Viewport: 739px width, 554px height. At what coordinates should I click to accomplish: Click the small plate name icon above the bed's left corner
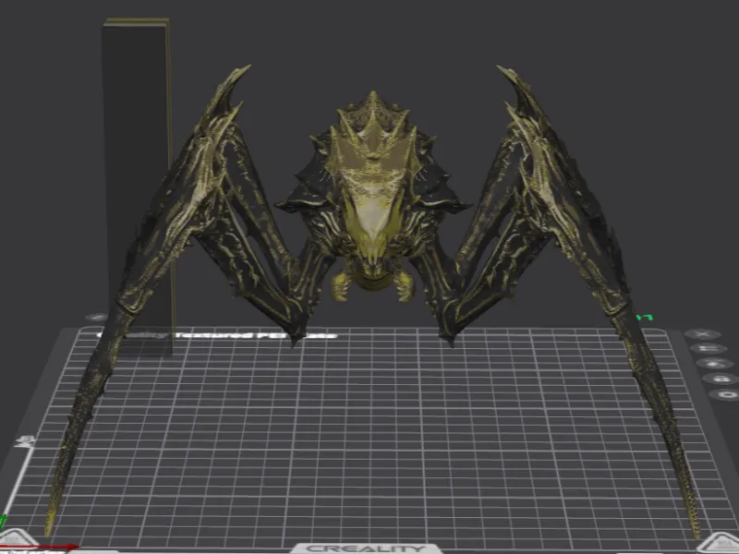[x=98, y=318]
